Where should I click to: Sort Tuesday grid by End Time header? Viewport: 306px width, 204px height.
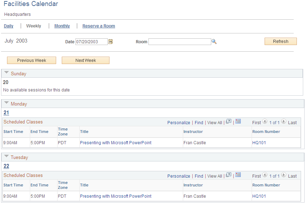(39, 185)
